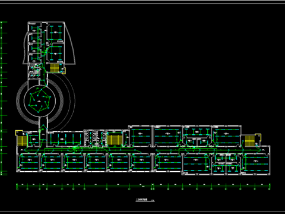Select the toilet fixture block beside the central staircase
This screenshot has width=285, height=214.
coord(95,138)
